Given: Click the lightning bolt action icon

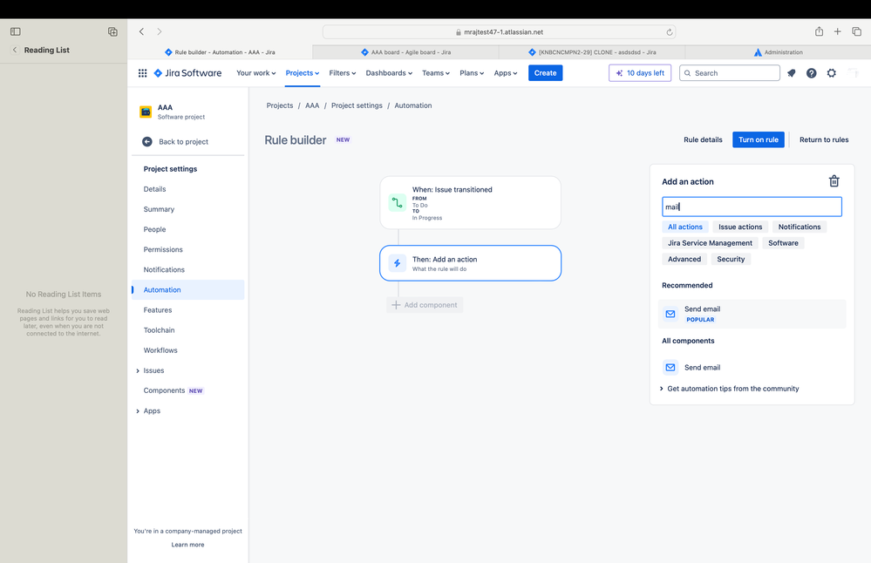Looking at the screenshot, I should [x=398, y=263].
